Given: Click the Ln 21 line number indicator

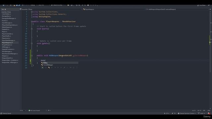Looking at the screenshot, I should click(194, 110).
